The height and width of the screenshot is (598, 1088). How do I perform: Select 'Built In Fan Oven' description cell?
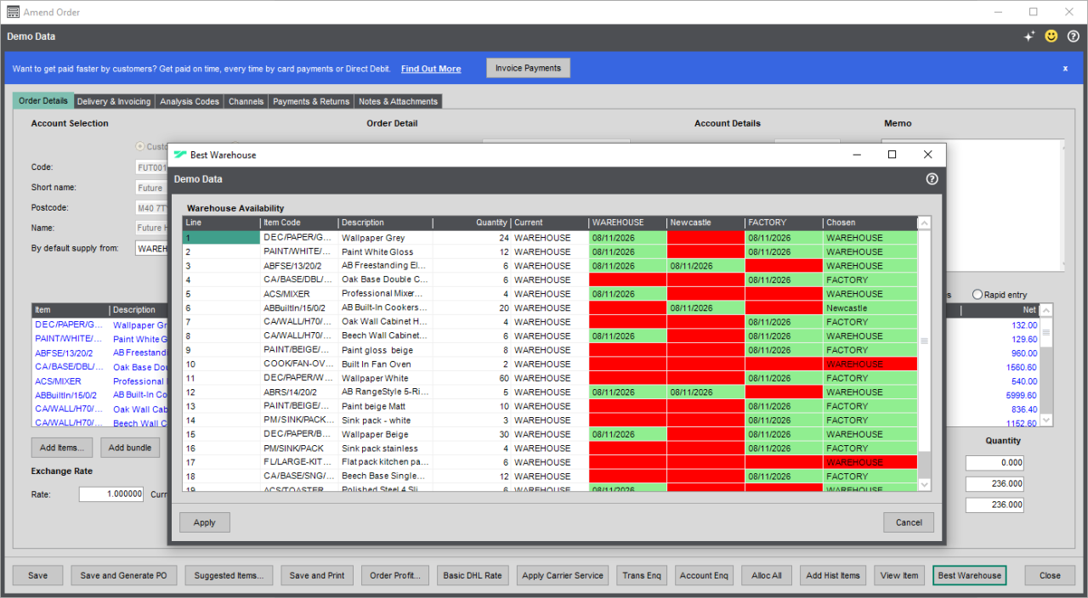386,364
